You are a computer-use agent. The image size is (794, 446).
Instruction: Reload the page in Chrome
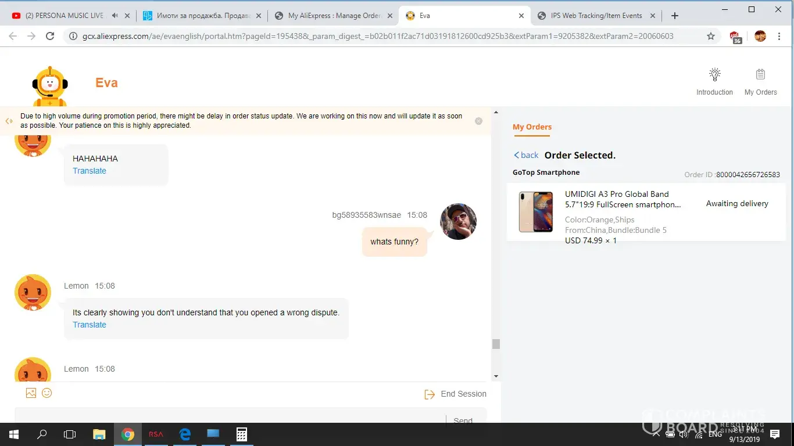coord(50,36)
